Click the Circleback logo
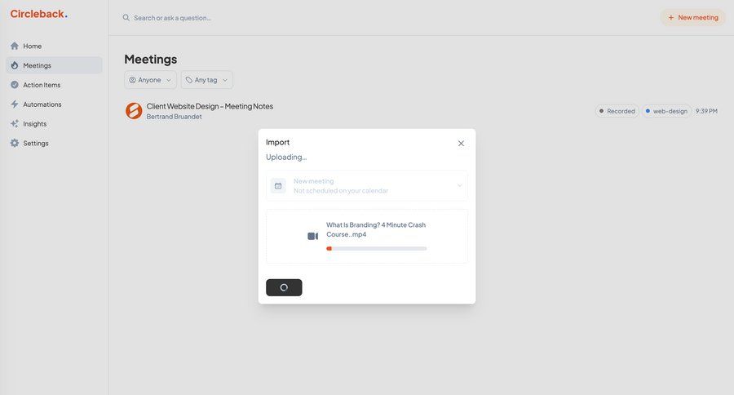 38,14
